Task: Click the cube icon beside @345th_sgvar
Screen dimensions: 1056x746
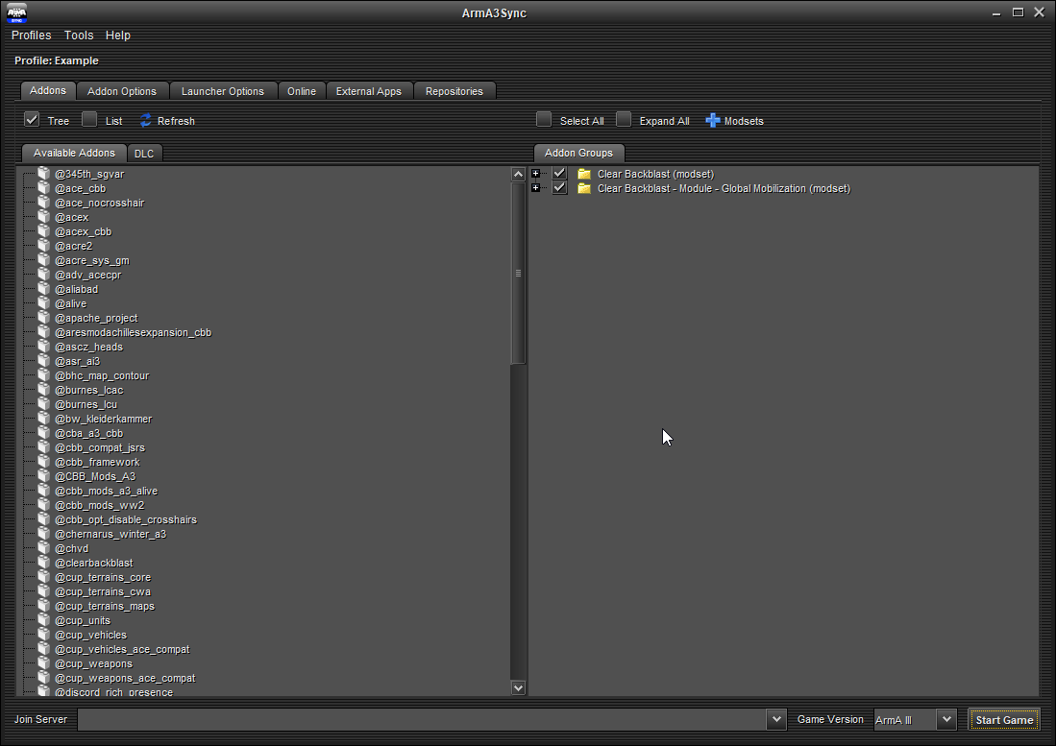Action: (44, 174)
